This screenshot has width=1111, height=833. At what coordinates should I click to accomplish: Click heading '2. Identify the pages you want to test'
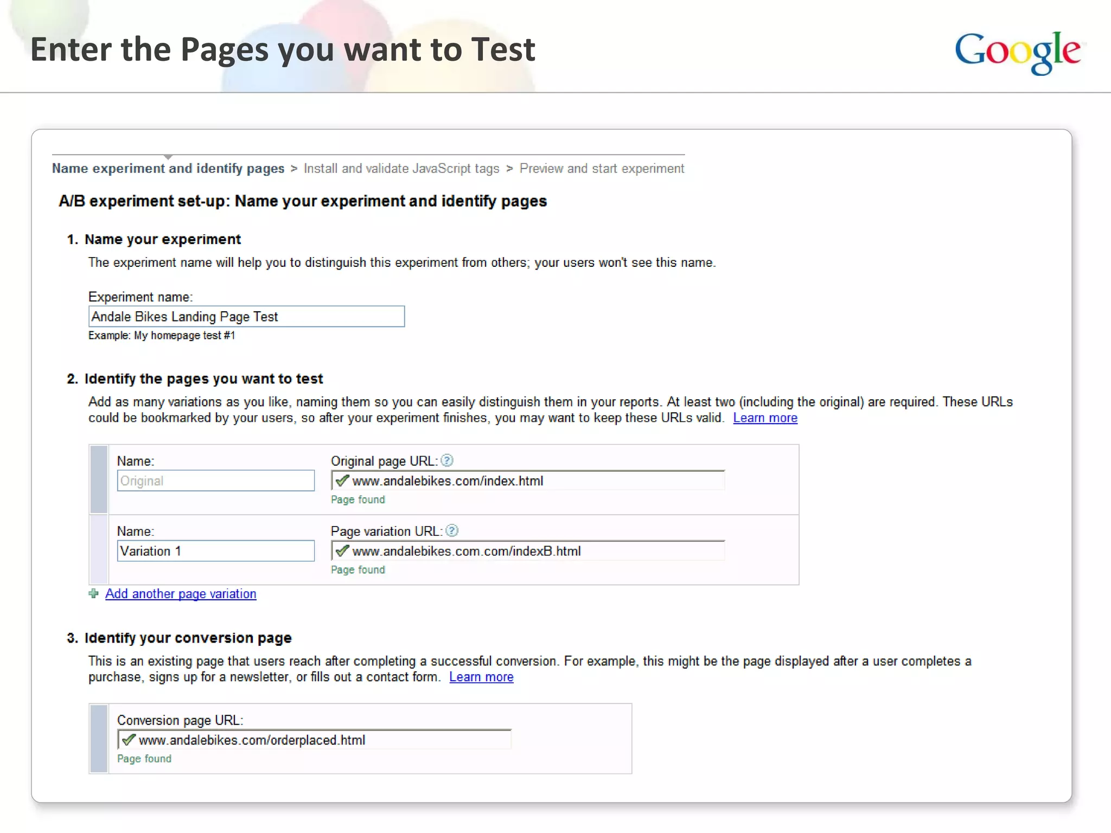click(x=195, y=379)
